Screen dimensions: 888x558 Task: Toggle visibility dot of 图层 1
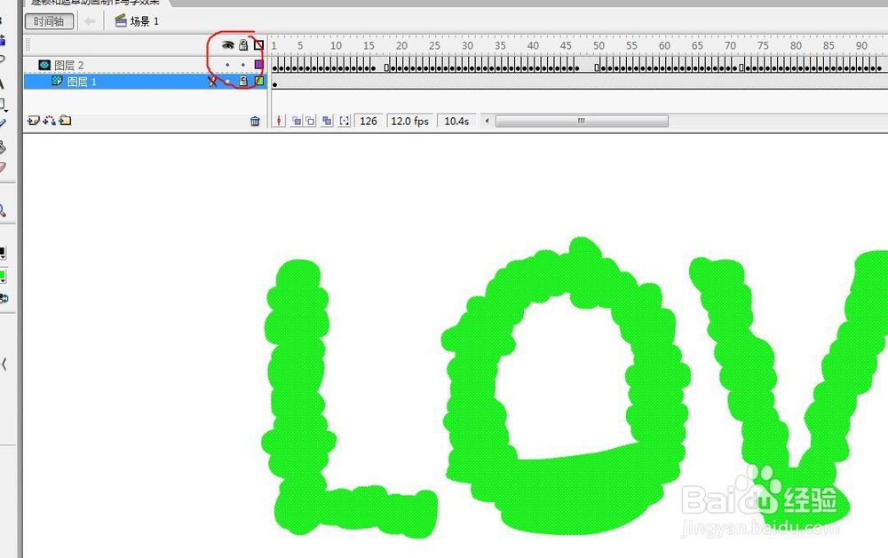[x=227, y=82]
